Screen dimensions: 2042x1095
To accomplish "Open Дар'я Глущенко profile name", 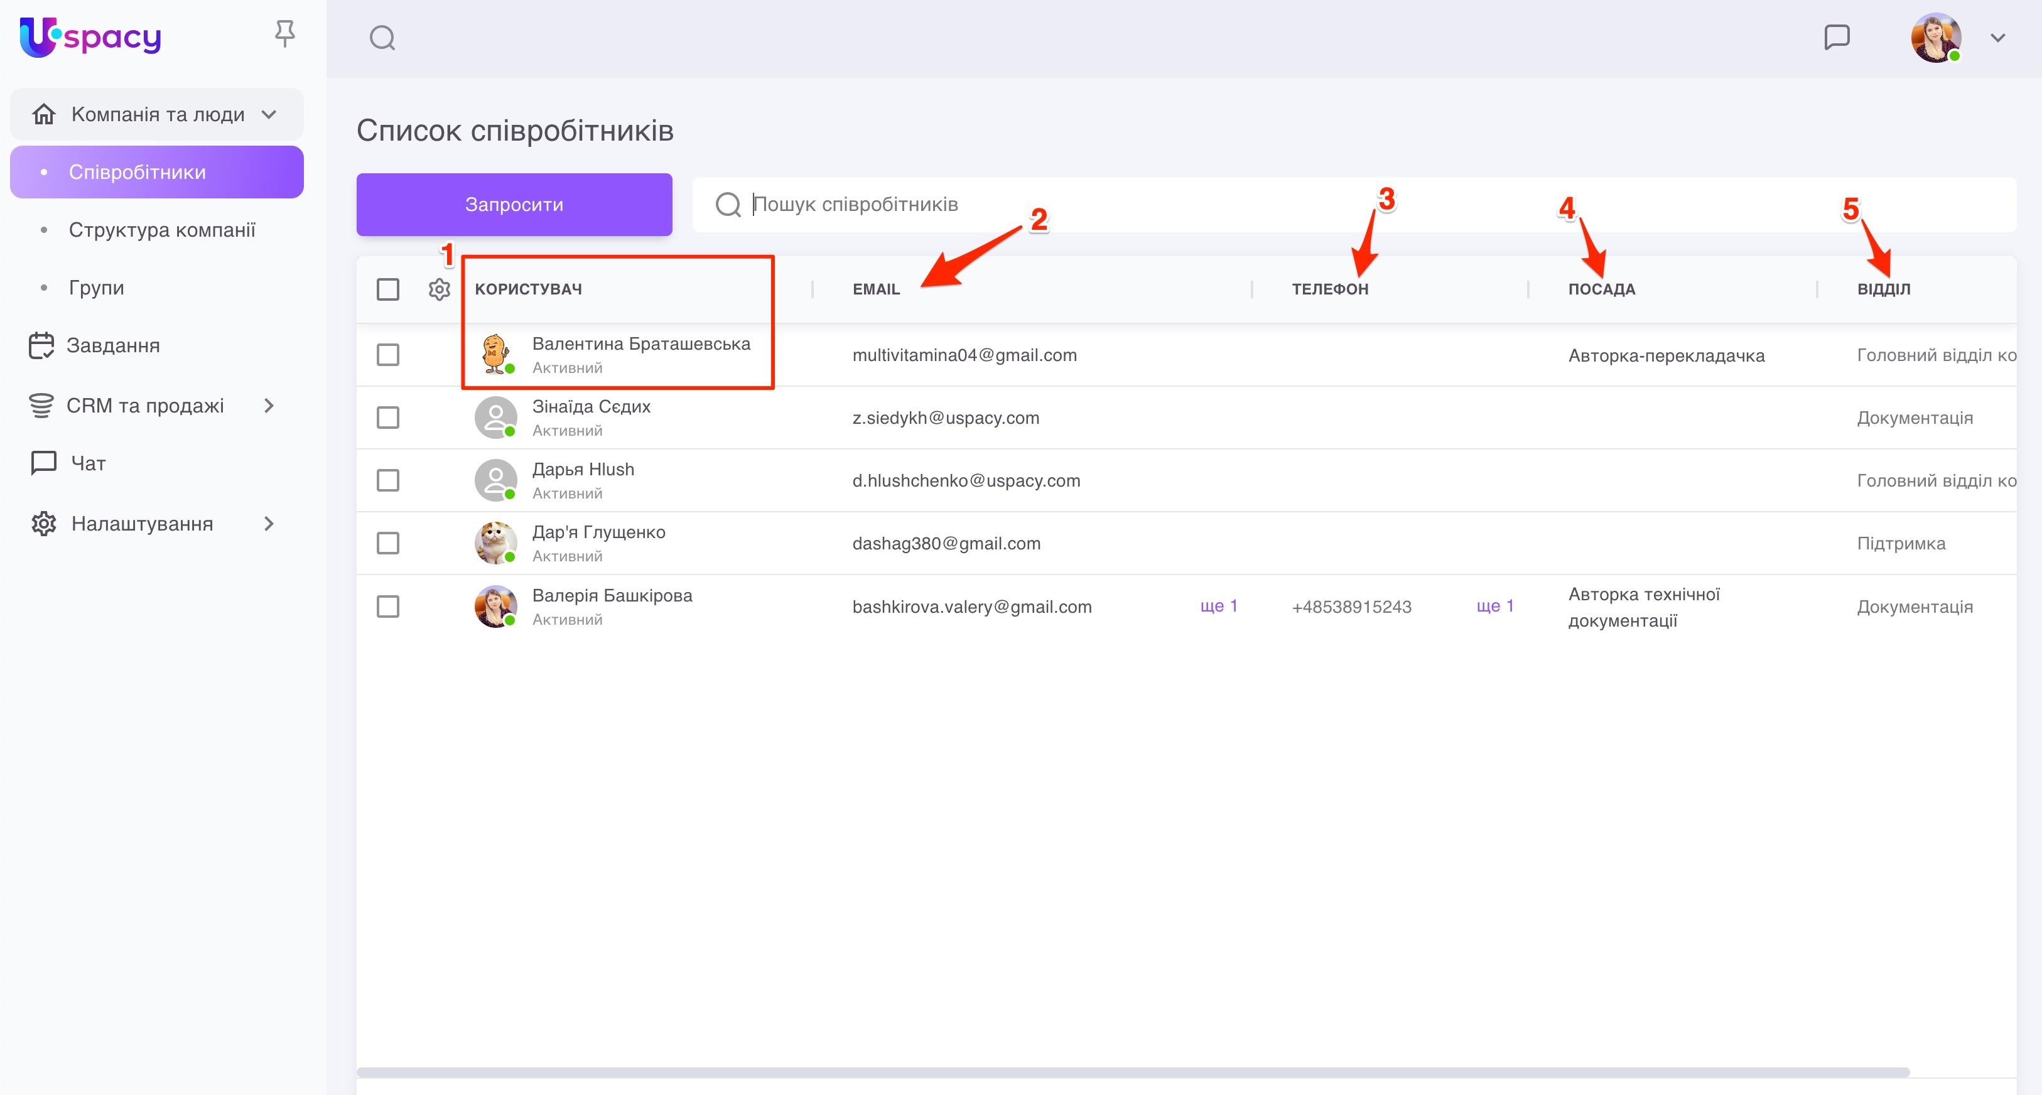I will (598, 532).
